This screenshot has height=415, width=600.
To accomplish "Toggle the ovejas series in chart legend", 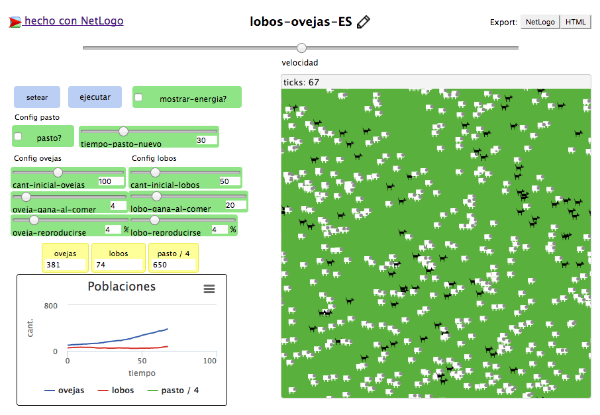I will [x=64, y=391].
